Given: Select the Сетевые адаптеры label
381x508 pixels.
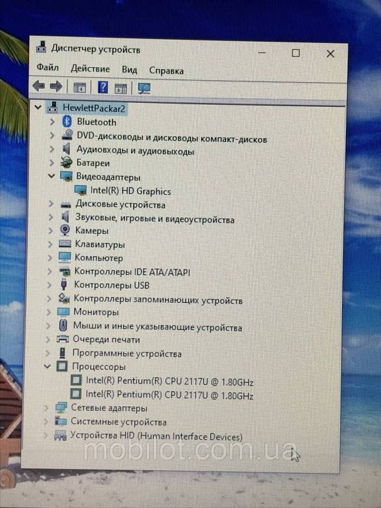Looking at the screenshot, I should [x=109, y=408].
